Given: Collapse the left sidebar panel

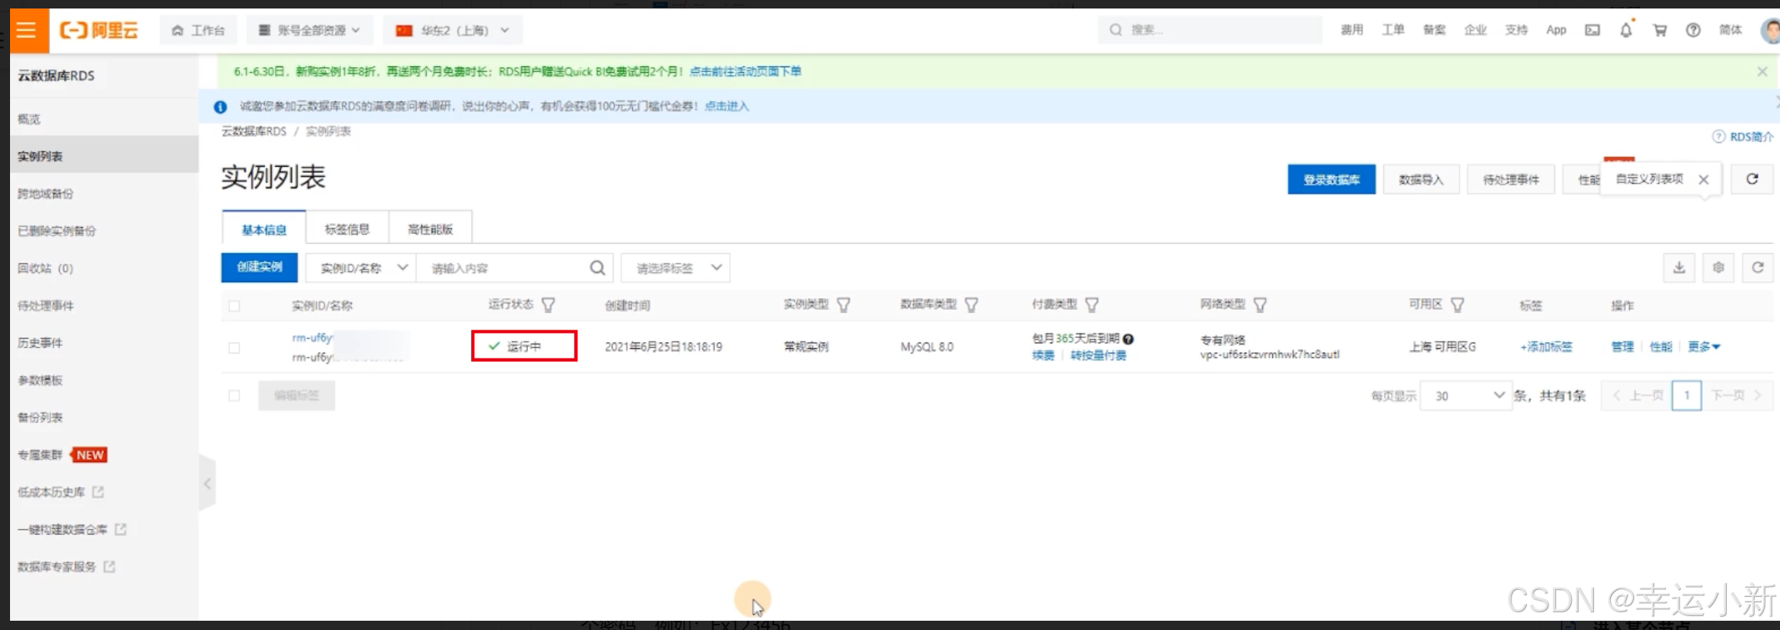Looking at the screenshot, I should click(207, 483).
